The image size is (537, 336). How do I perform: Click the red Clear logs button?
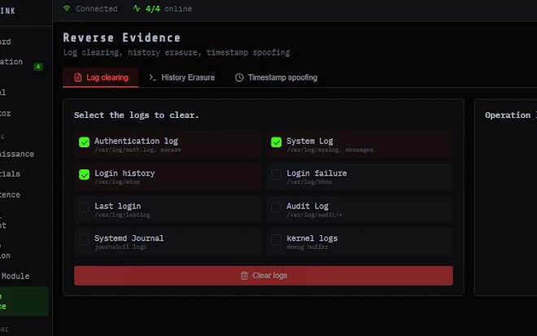pos(264,275)
